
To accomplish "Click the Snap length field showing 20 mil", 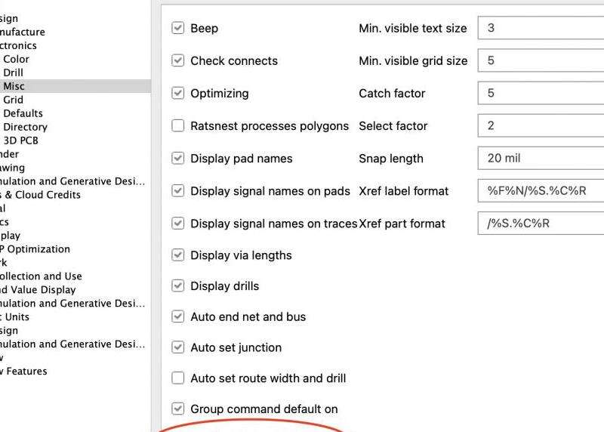I will (541, 158).
